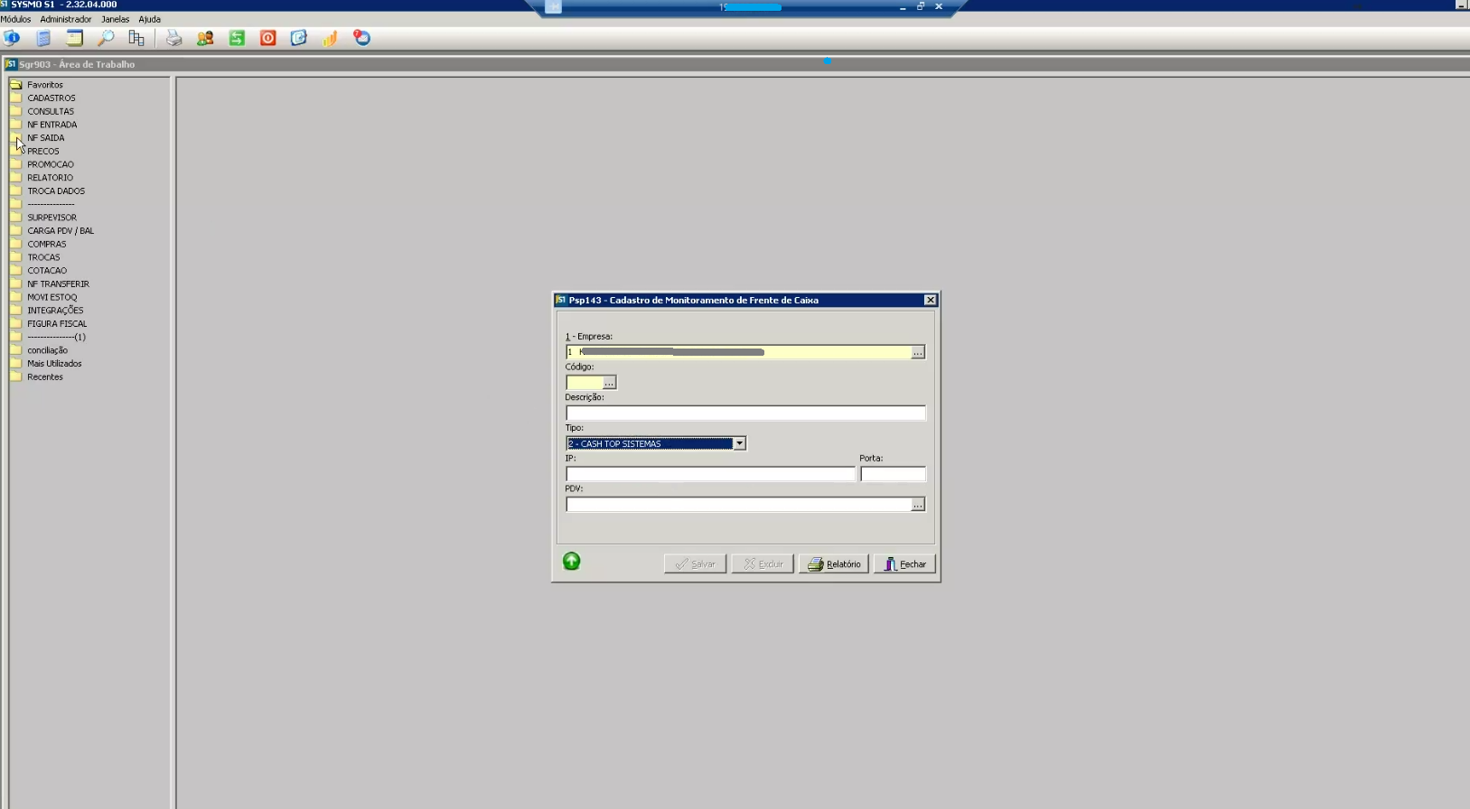The width and height of the screenshot is (1470, 809).
Task: Click the calculator icon in toolbar
Action: [43, 38]
